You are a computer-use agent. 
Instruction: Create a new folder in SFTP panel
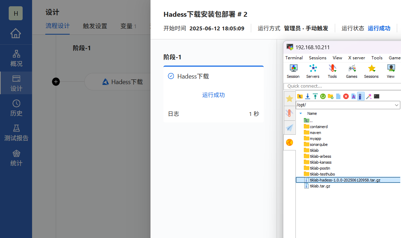coord(331,96)
